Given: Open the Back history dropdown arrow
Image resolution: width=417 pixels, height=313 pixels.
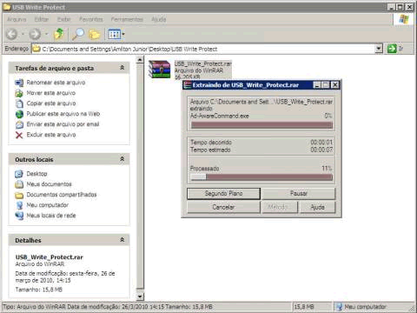Looking at the screenshot, I should tap(23, 34).
